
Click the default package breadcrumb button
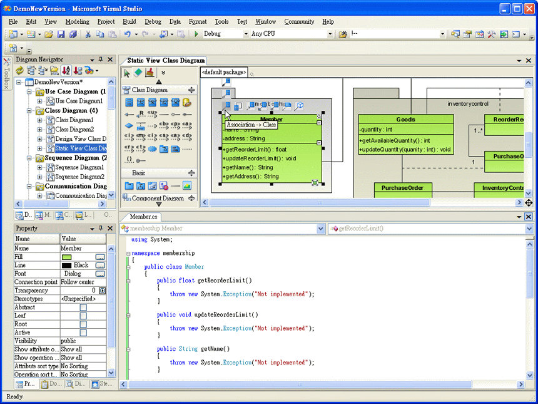(x=224, y=72)
